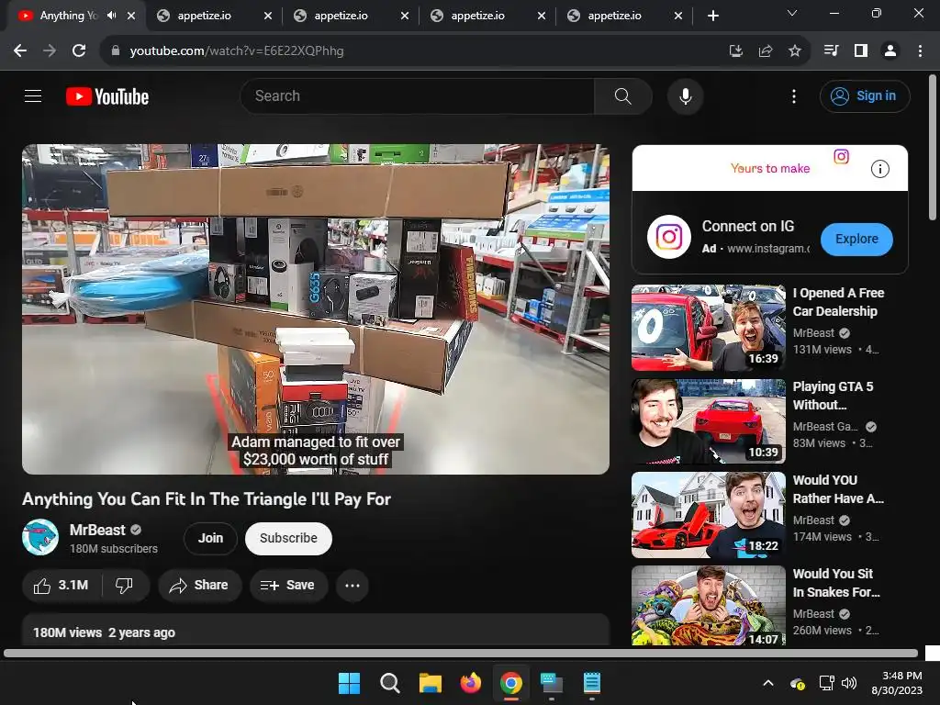Open more actions ellipsis under video

352,585
